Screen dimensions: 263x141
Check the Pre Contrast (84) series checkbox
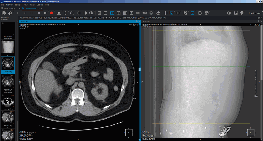[x=3, y=58]
